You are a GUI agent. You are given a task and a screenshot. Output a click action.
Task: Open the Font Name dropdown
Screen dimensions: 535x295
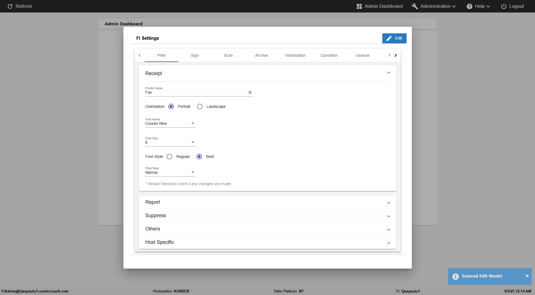(x=170, y=123)
